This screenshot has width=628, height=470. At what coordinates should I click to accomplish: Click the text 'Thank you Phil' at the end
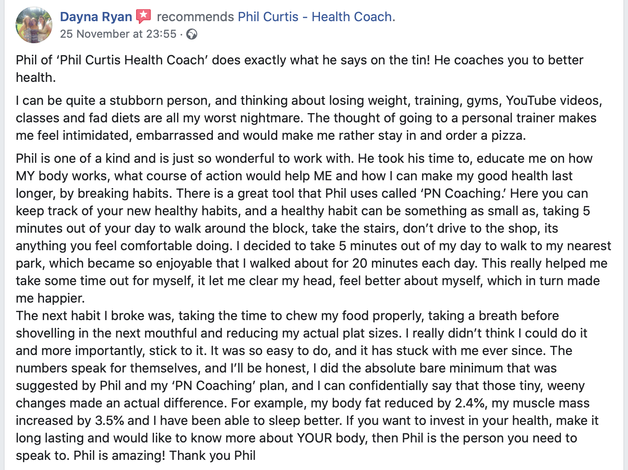click(x=212, y=456)
